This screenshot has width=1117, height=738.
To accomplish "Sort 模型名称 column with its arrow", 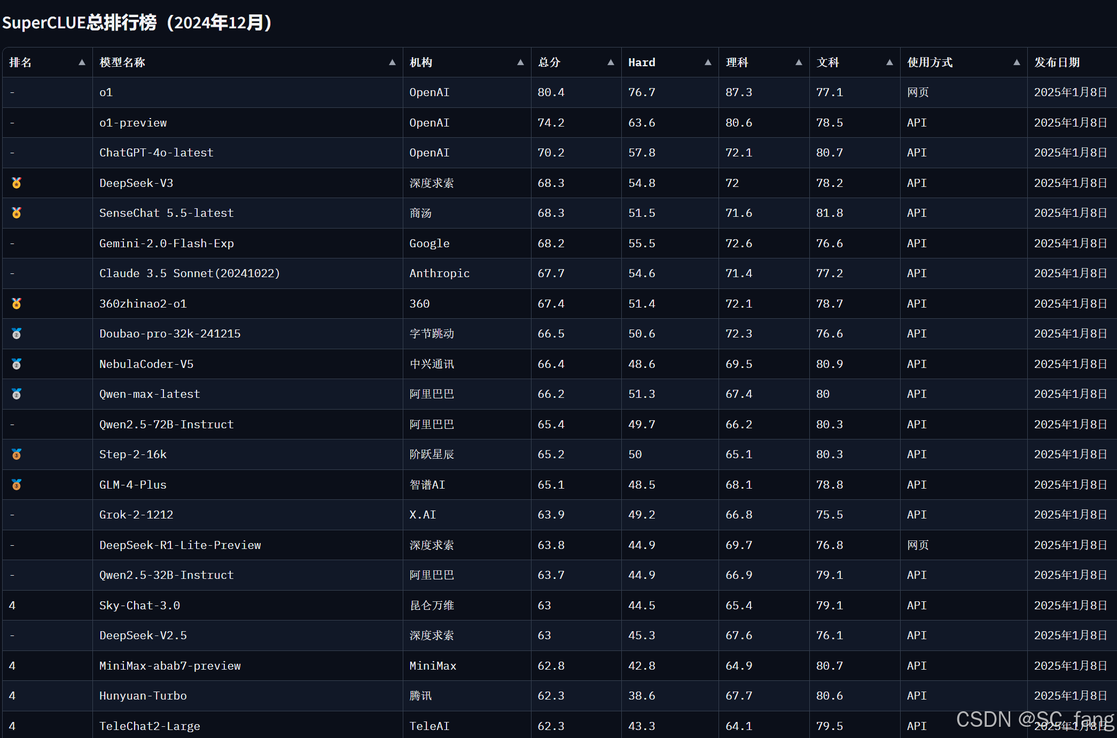I will tap(392, 62).
